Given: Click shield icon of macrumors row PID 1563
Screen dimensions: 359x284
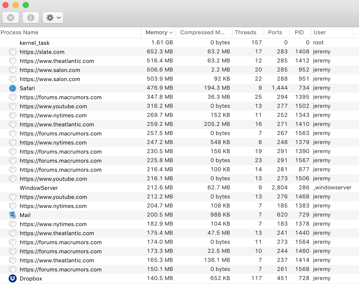Looking at the screenshot, I should [x=13, y=133].
